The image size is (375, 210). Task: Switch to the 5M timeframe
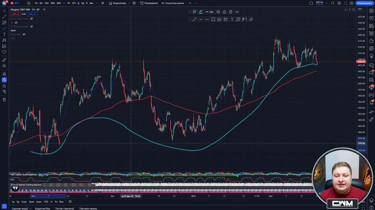[x=41, y=3]
